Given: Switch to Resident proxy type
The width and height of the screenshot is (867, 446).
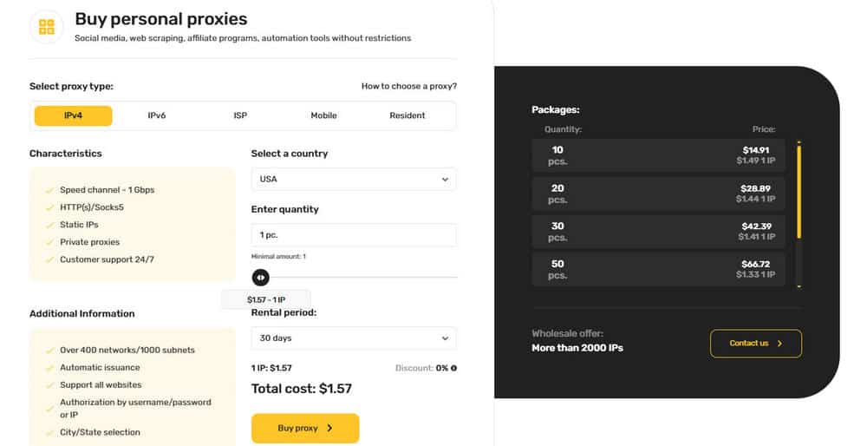Looking at the screenshot, I should [407, 115].
